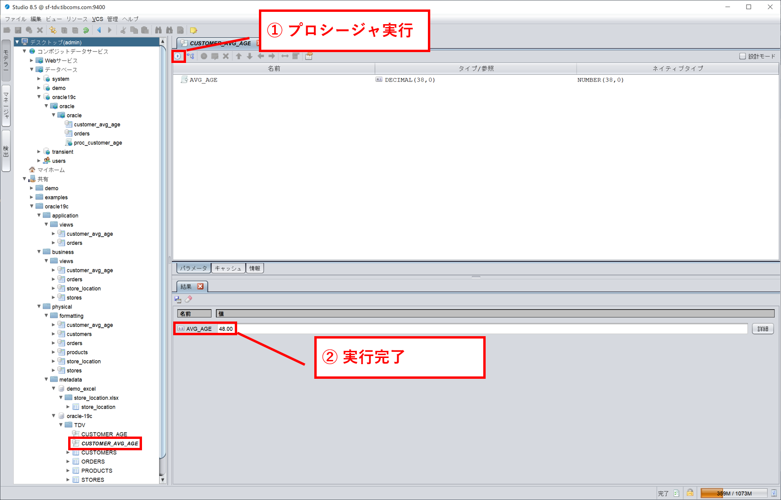781x500 pixels.
Task: Click the 詳細 details button
Action: 763,329
